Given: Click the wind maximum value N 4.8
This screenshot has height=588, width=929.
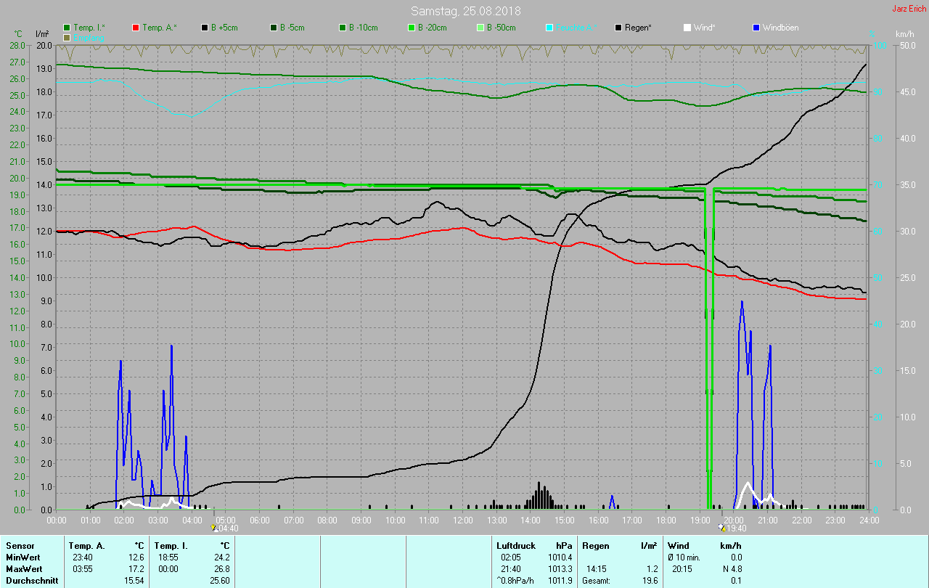Looking at the screenshot, I should pyautogui.click(x=731, y=569).
